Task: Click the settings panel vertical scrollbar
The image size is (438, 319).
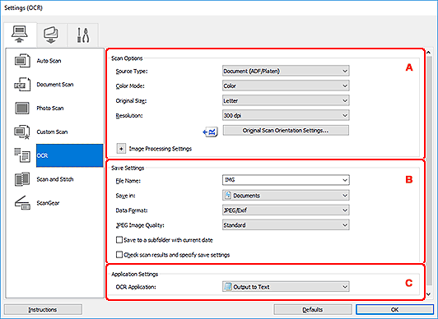Action: pos(429,170)
